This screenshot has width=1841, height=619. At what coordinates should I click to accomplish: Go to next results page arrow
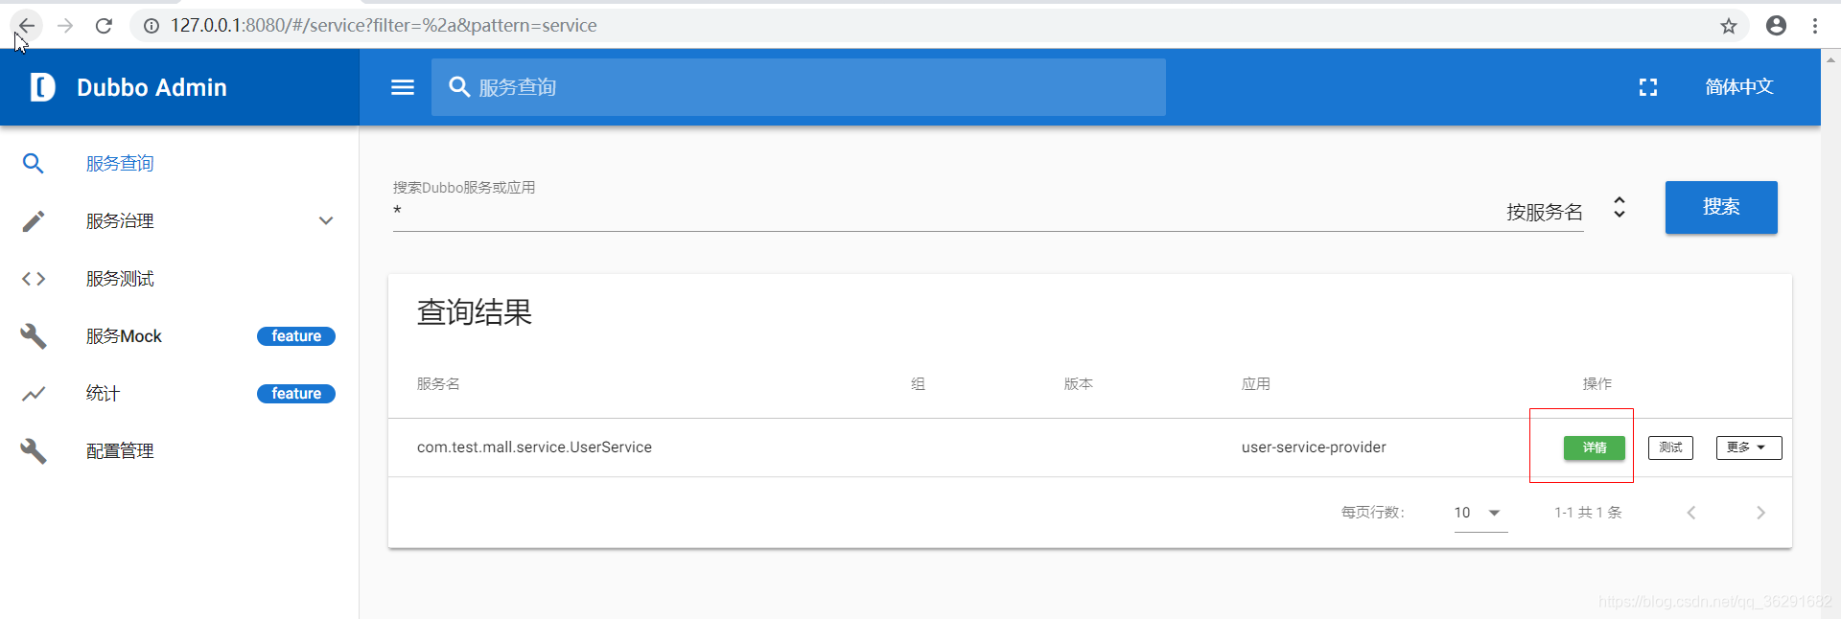[x=1760, y=513]
